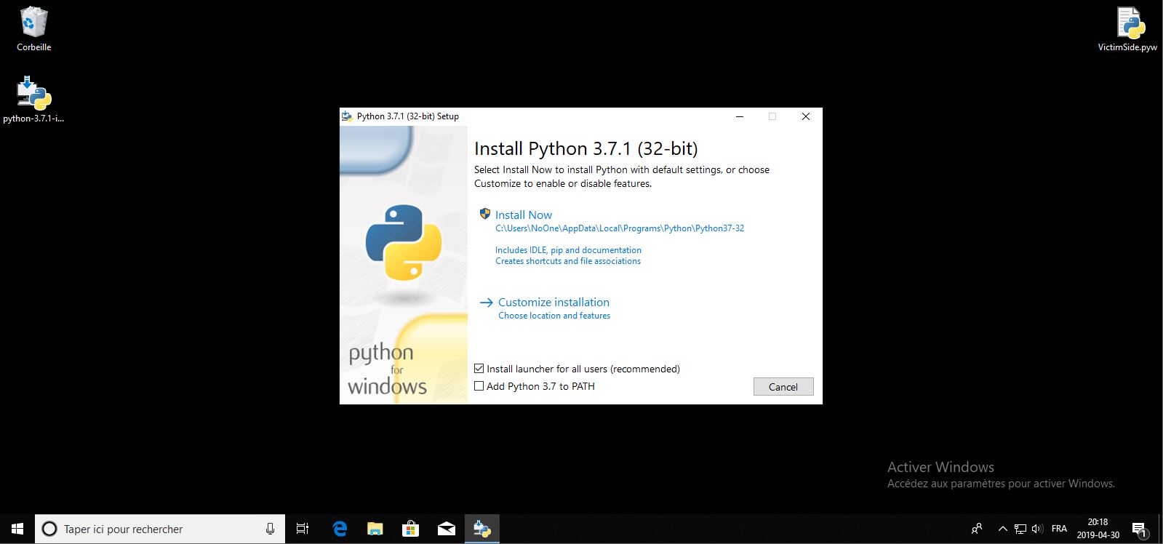Screen dimensions: 1163x544
Task: Select the VictimSide.pyw desktop file icon
Action: 1127,29
